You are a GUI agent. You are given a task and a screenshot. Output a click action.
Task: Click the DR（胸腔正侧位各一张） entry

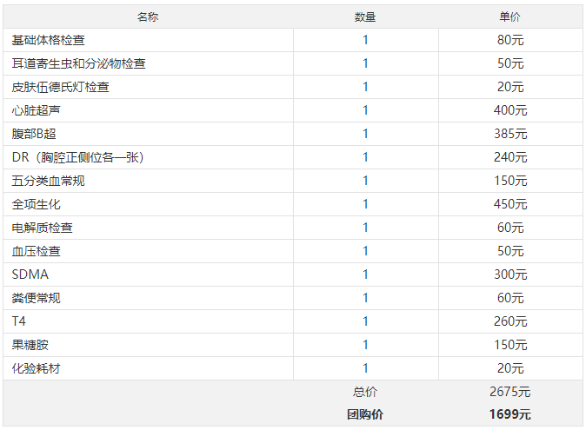point(77,157)
